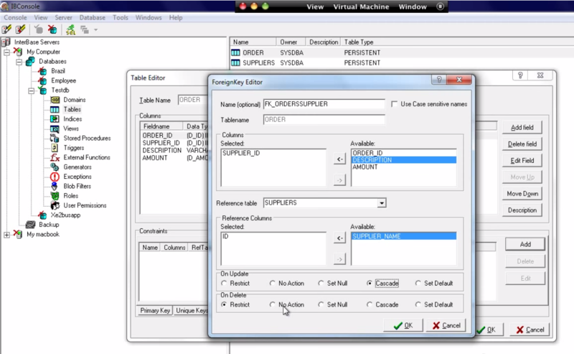Screen dimensions: 574x354
Task: Open the Console menu
Action: (x=15, y=17)
